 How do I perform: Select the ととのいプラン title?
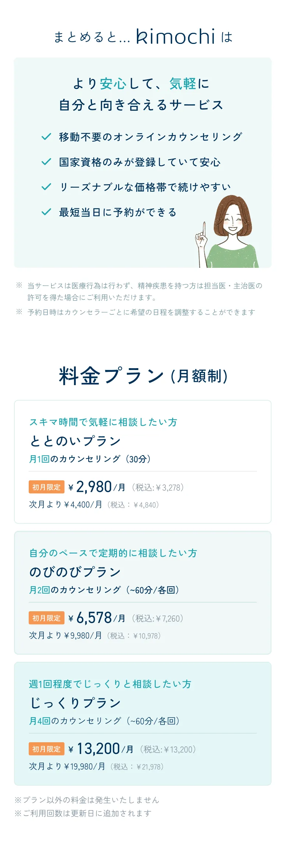click(75, 441)
